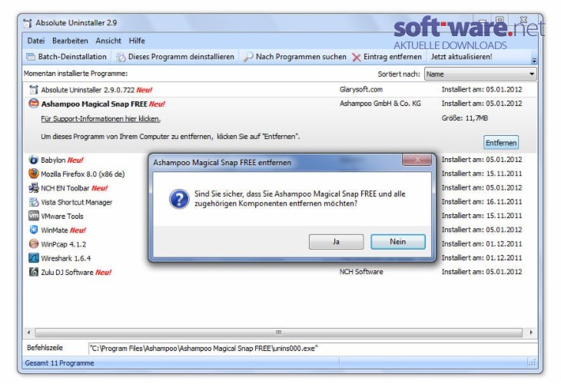Close the Ashampoo Magical Snap FREE entfernen dialog
This screenshot has height=384, width=561.
point(417,160)
